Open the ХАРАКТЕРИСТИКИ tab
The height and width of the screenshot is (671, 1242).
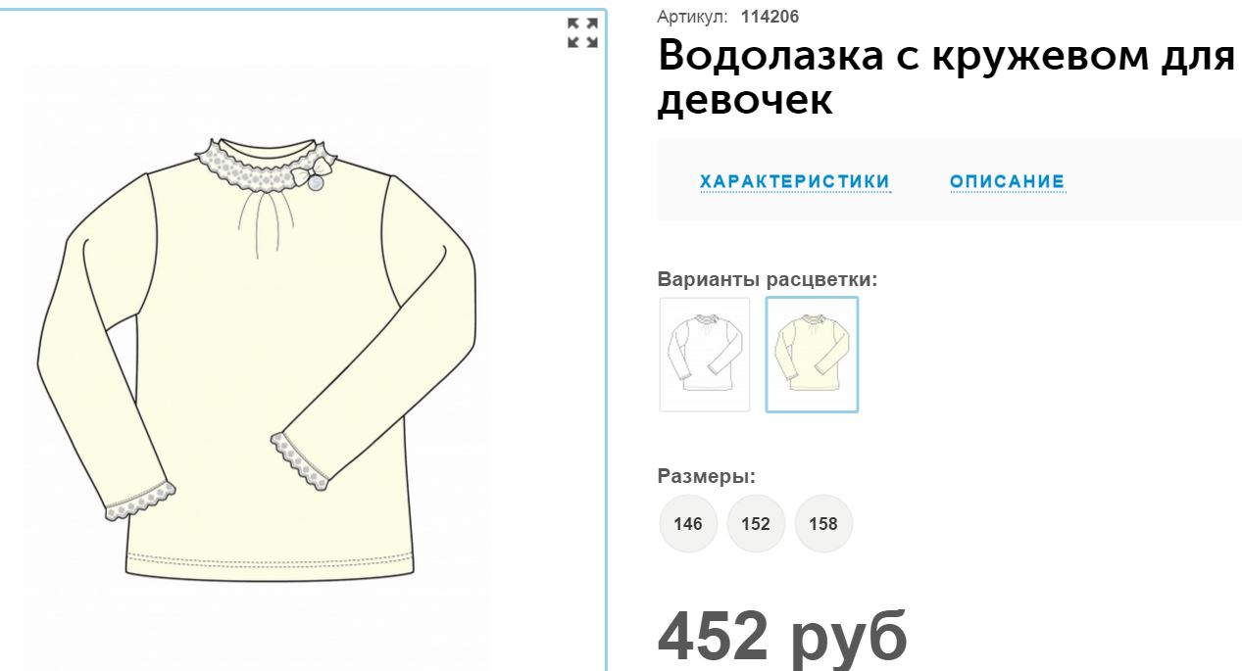(795, 181)
